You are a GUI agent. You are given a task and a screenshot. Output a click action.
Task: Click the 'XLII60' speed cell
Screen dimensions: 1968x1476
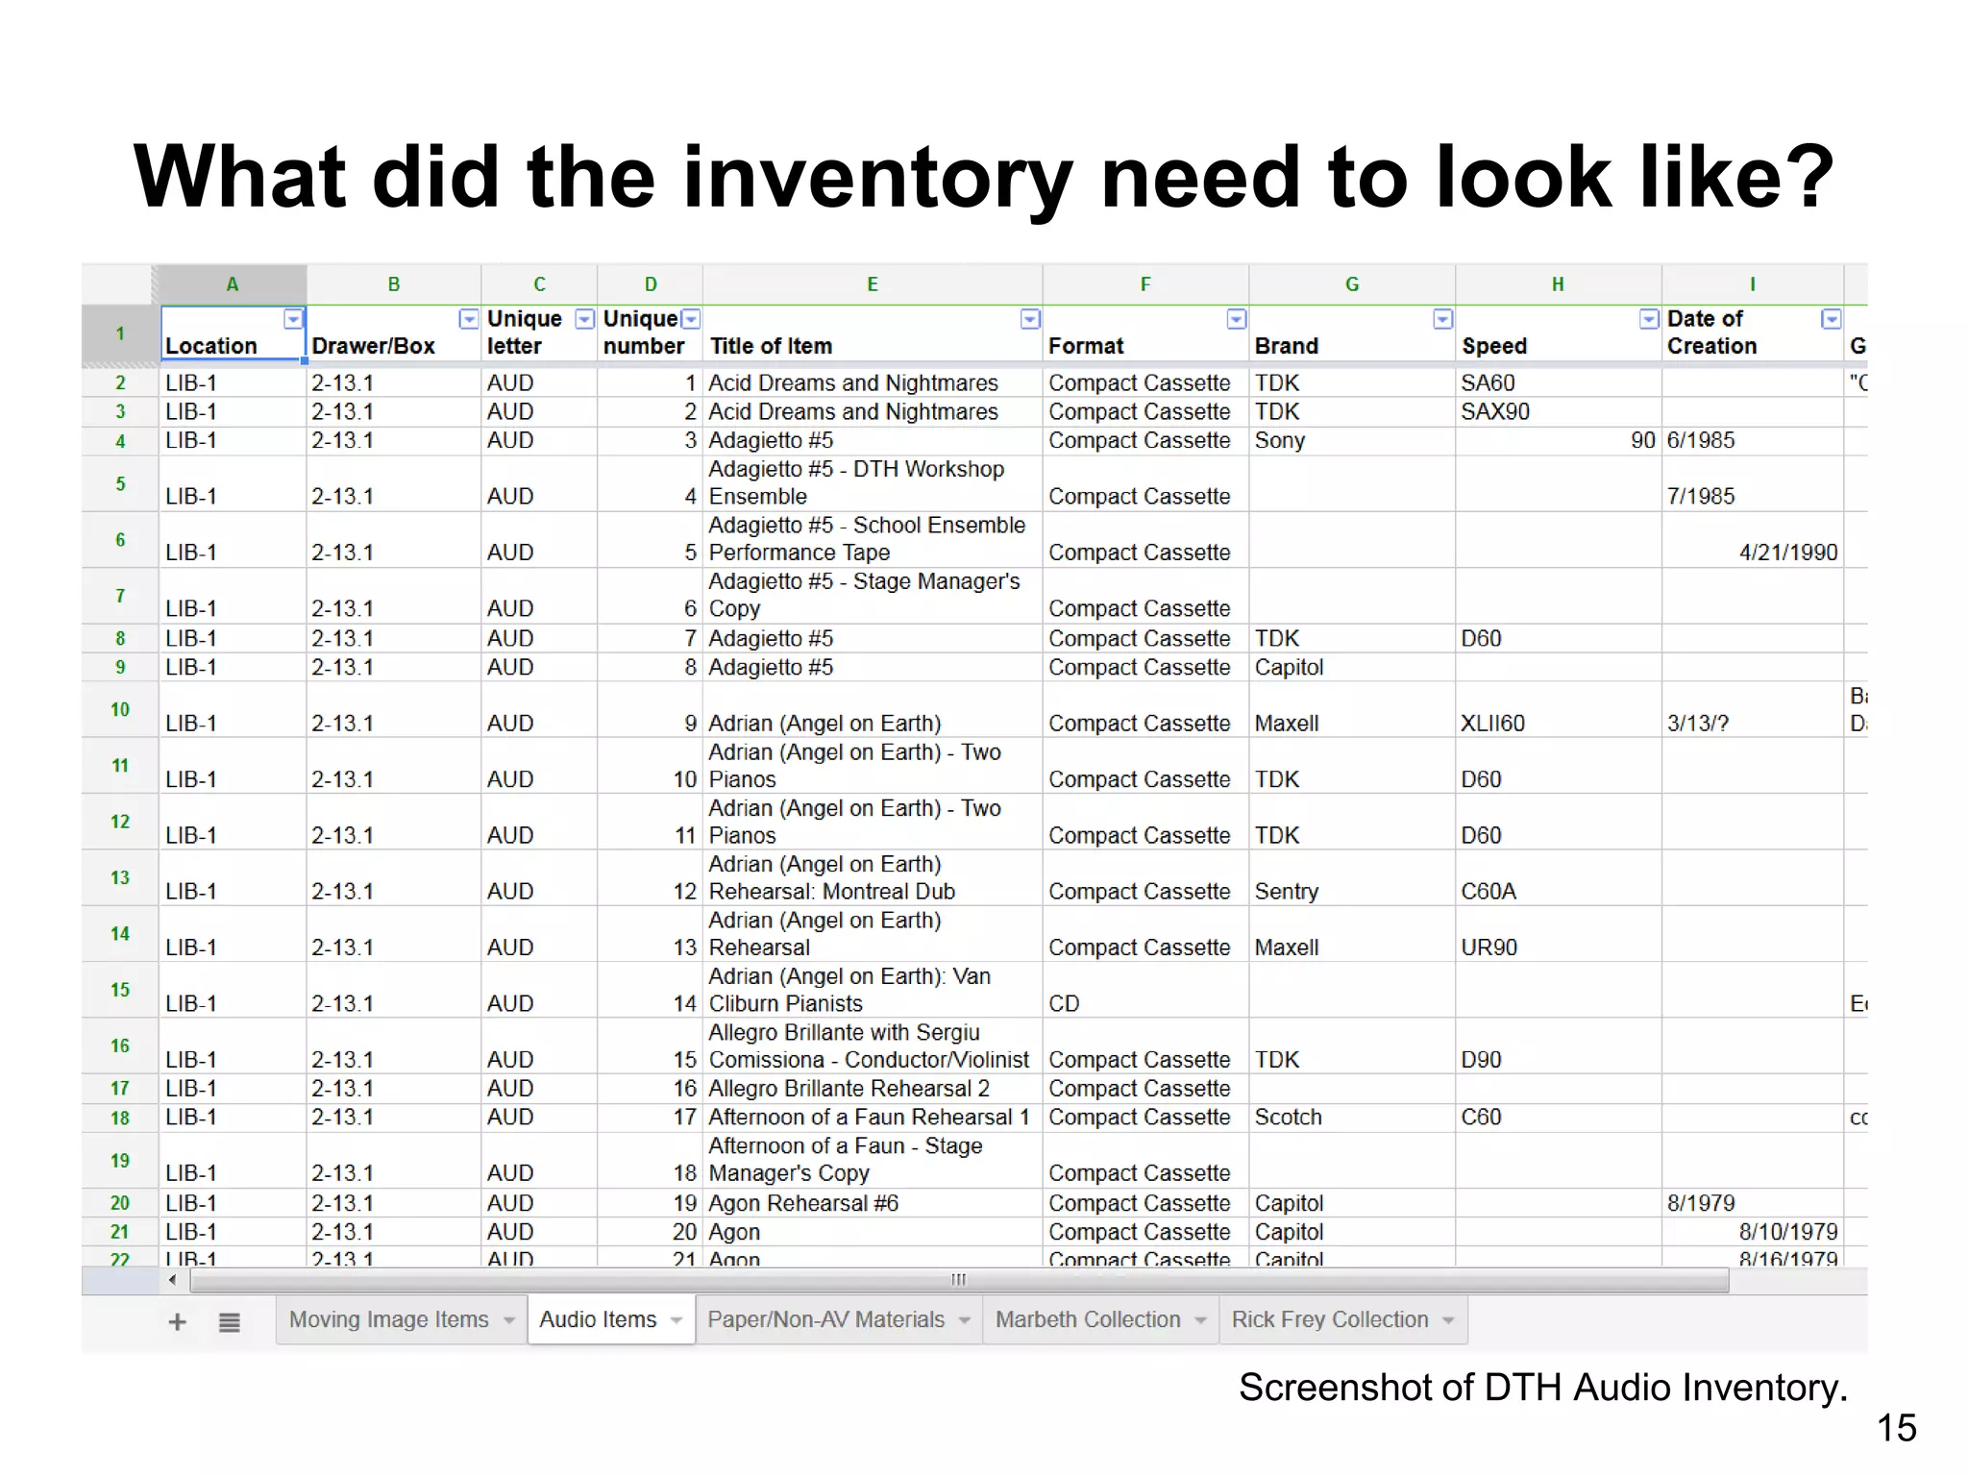(x=1558, y=709)
